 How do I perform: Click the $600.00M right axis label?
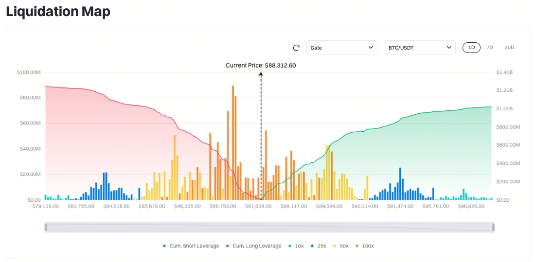(x=508, y=145)
